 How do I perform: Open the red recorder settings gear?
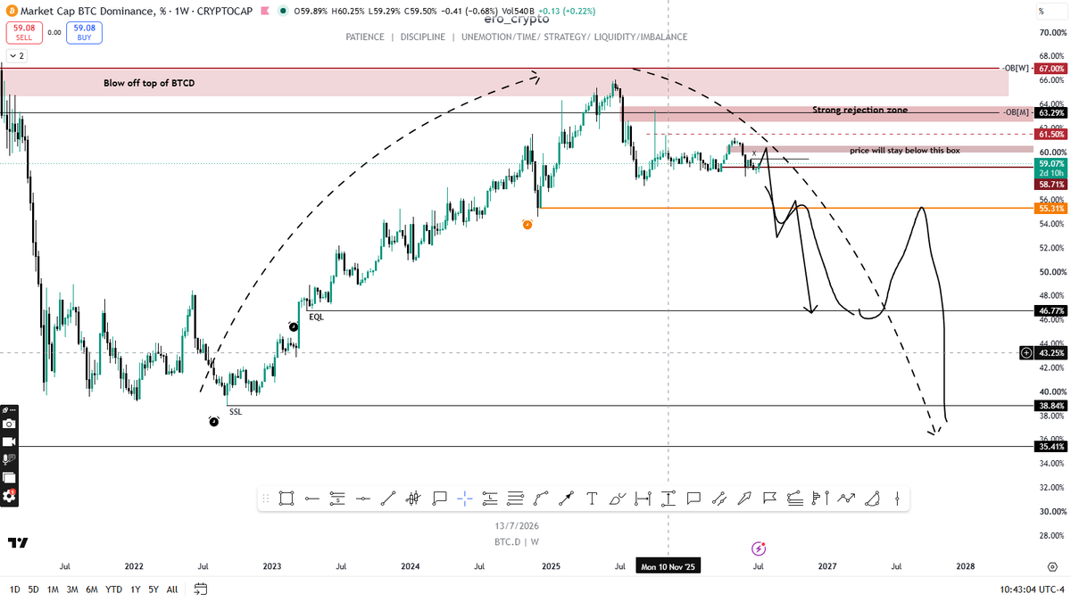click(x=9, y=496)
